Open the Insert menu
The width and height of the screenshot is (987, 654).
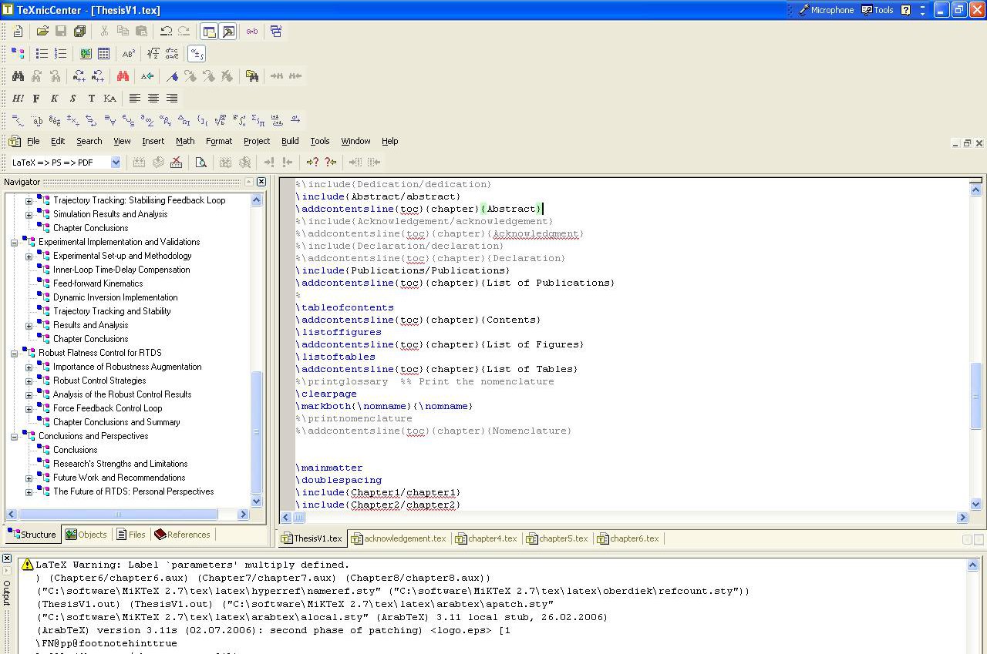153,141
